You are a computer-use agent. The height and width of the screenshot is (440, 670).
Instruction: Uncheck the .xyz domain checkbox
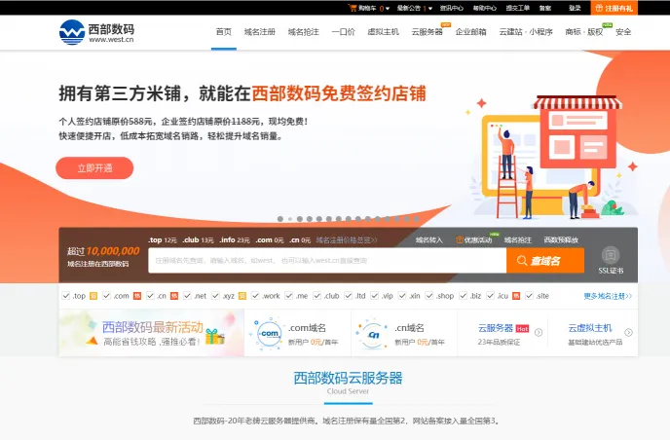click(x=215, y=296)
